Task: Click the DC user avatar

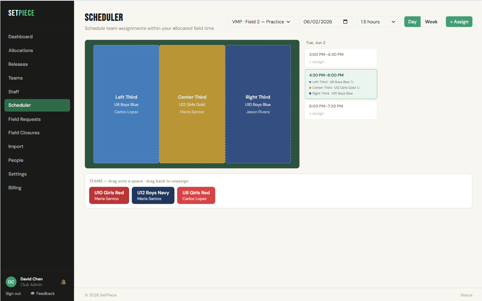Action: pos(11,282)
